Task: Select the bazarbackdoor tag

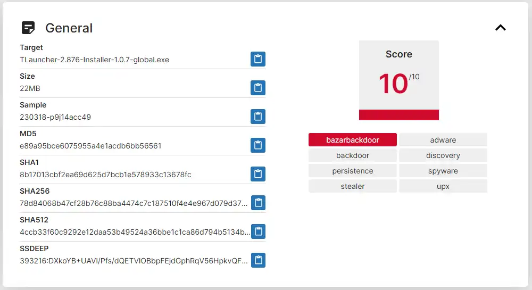Action: click(x=353, y=140)
